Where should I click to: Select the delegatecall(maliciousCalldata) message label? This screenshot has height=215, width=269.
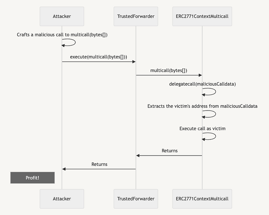coord(202,84)
